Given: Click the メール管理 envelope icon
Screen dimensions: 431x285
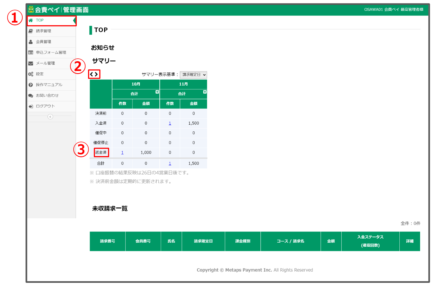Looking at the screenshot, I should click(x=31, y=63).
